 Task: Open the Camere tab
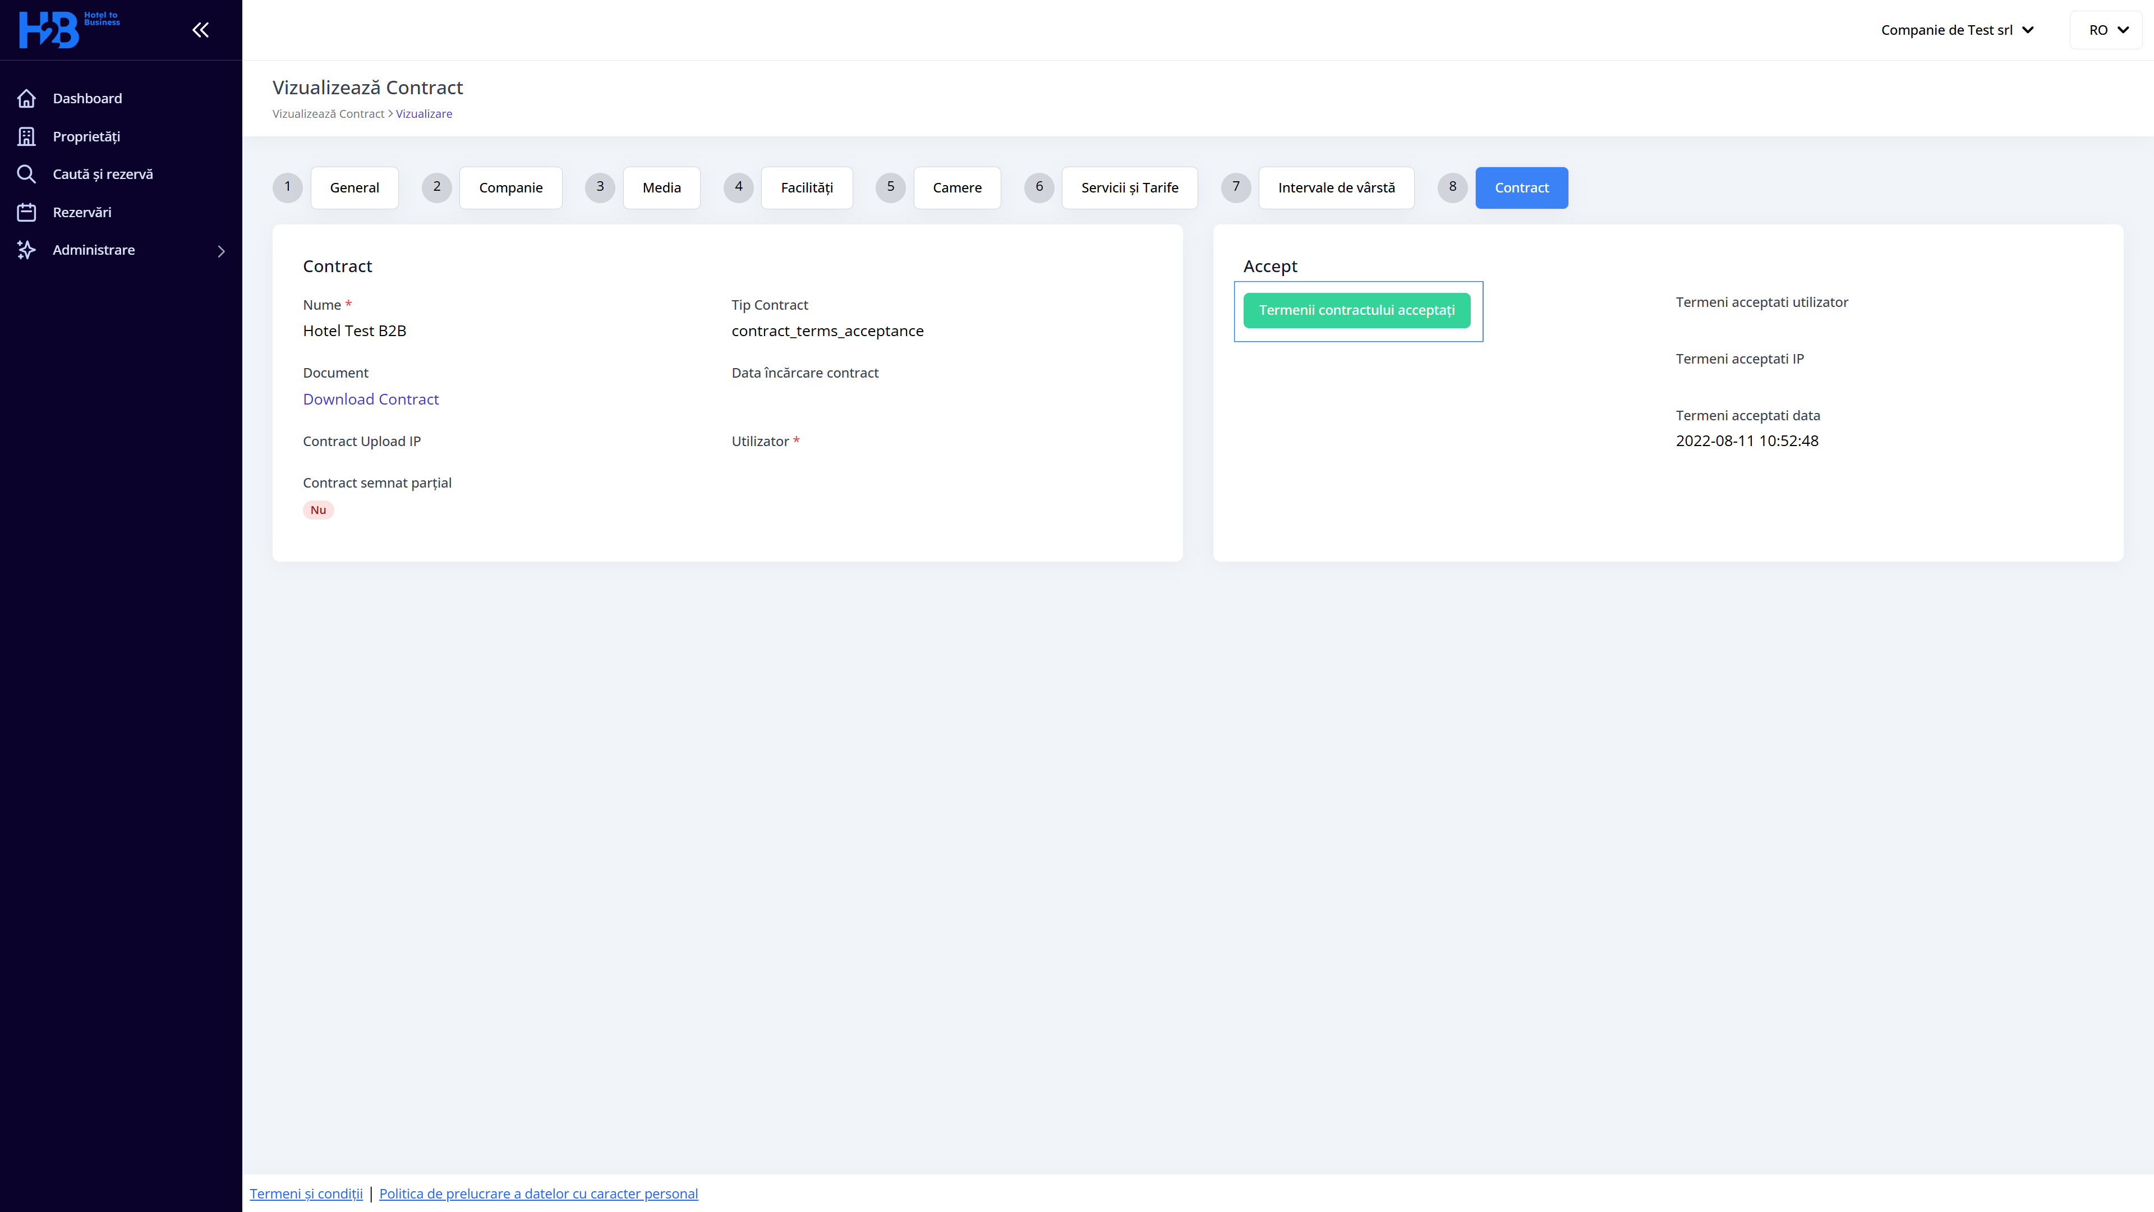coord(956,188)
